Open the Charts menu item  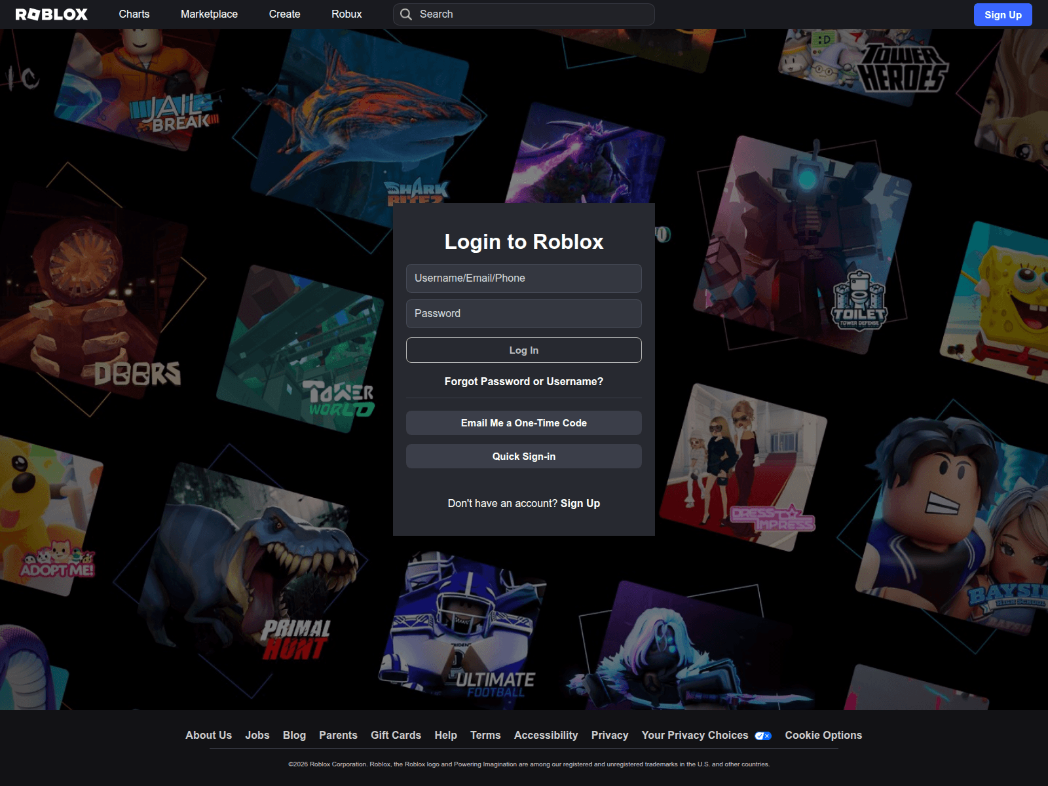coord(134,14)
